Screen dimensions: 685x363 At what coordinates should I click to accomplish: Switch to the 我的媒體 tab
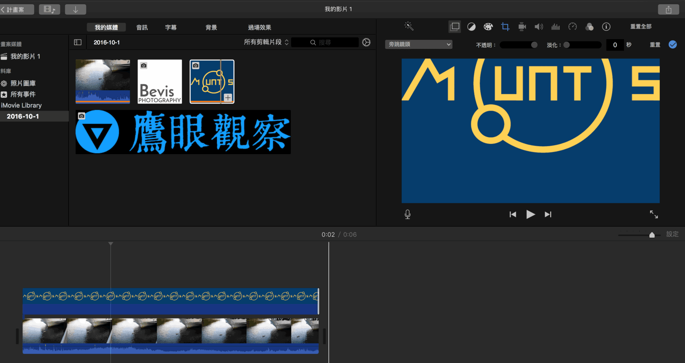click(x=106, y=27)
